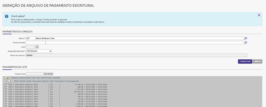Toggle the checkbox for lote 234

click(7, 87)
